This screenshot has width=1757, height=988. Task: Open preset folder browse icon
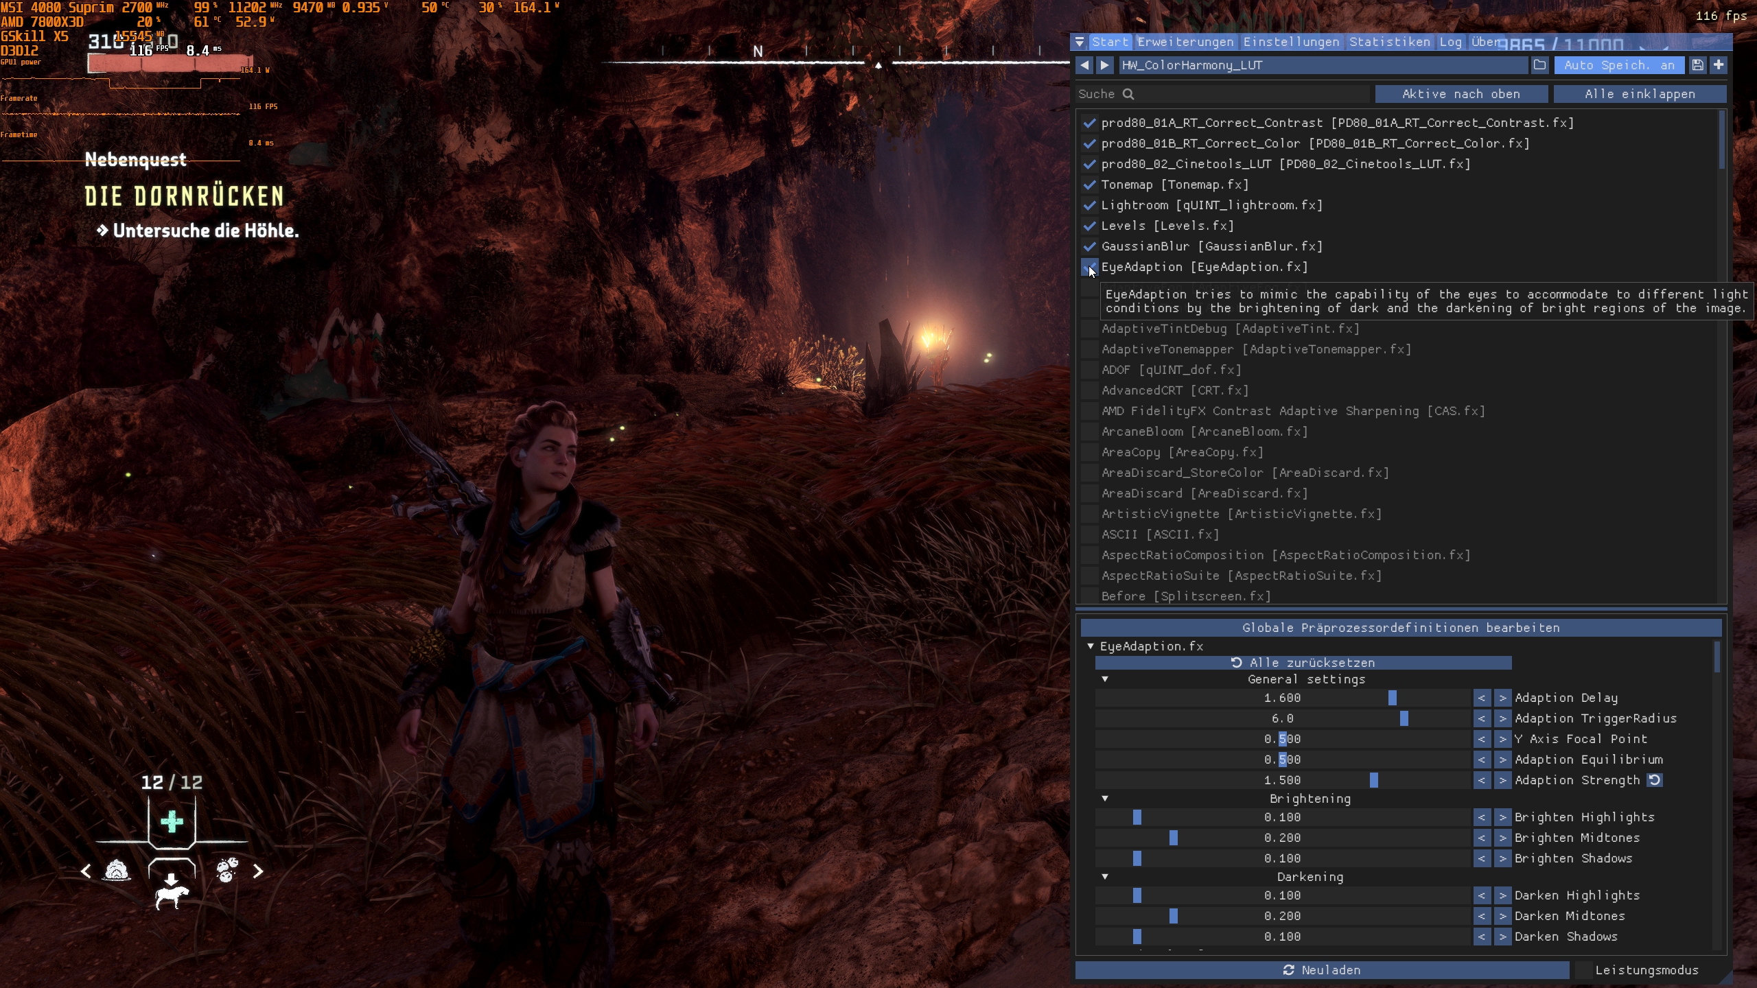pyautogui.click(x=1539, y=65)
